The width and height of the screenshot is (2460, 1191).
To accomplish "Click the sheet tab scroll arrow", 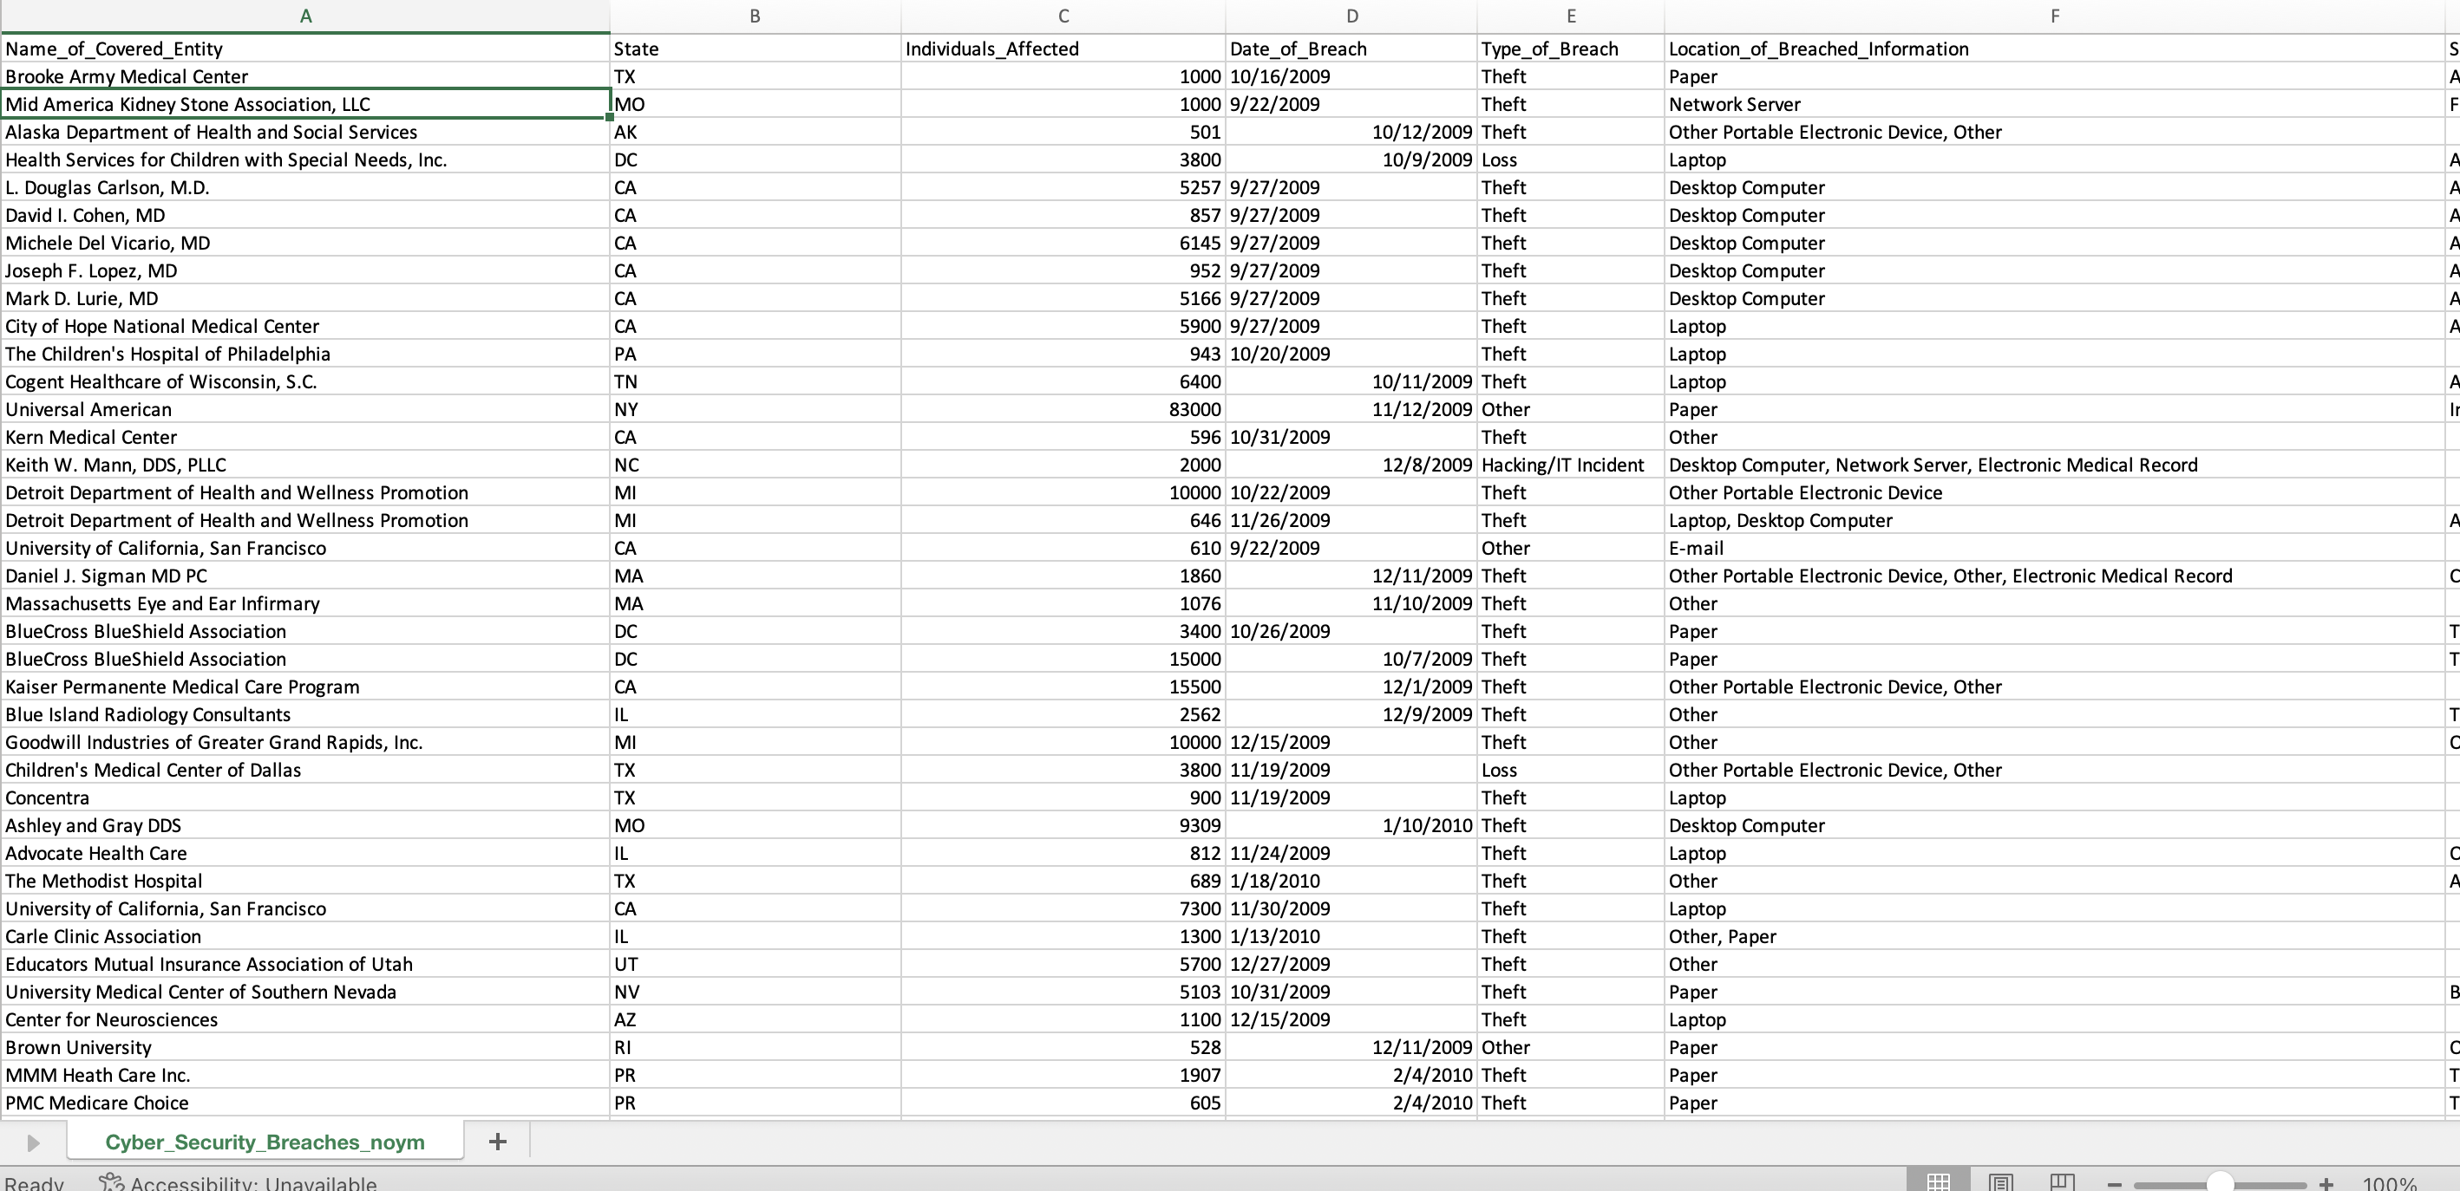I will click(x=32, y=1142).
